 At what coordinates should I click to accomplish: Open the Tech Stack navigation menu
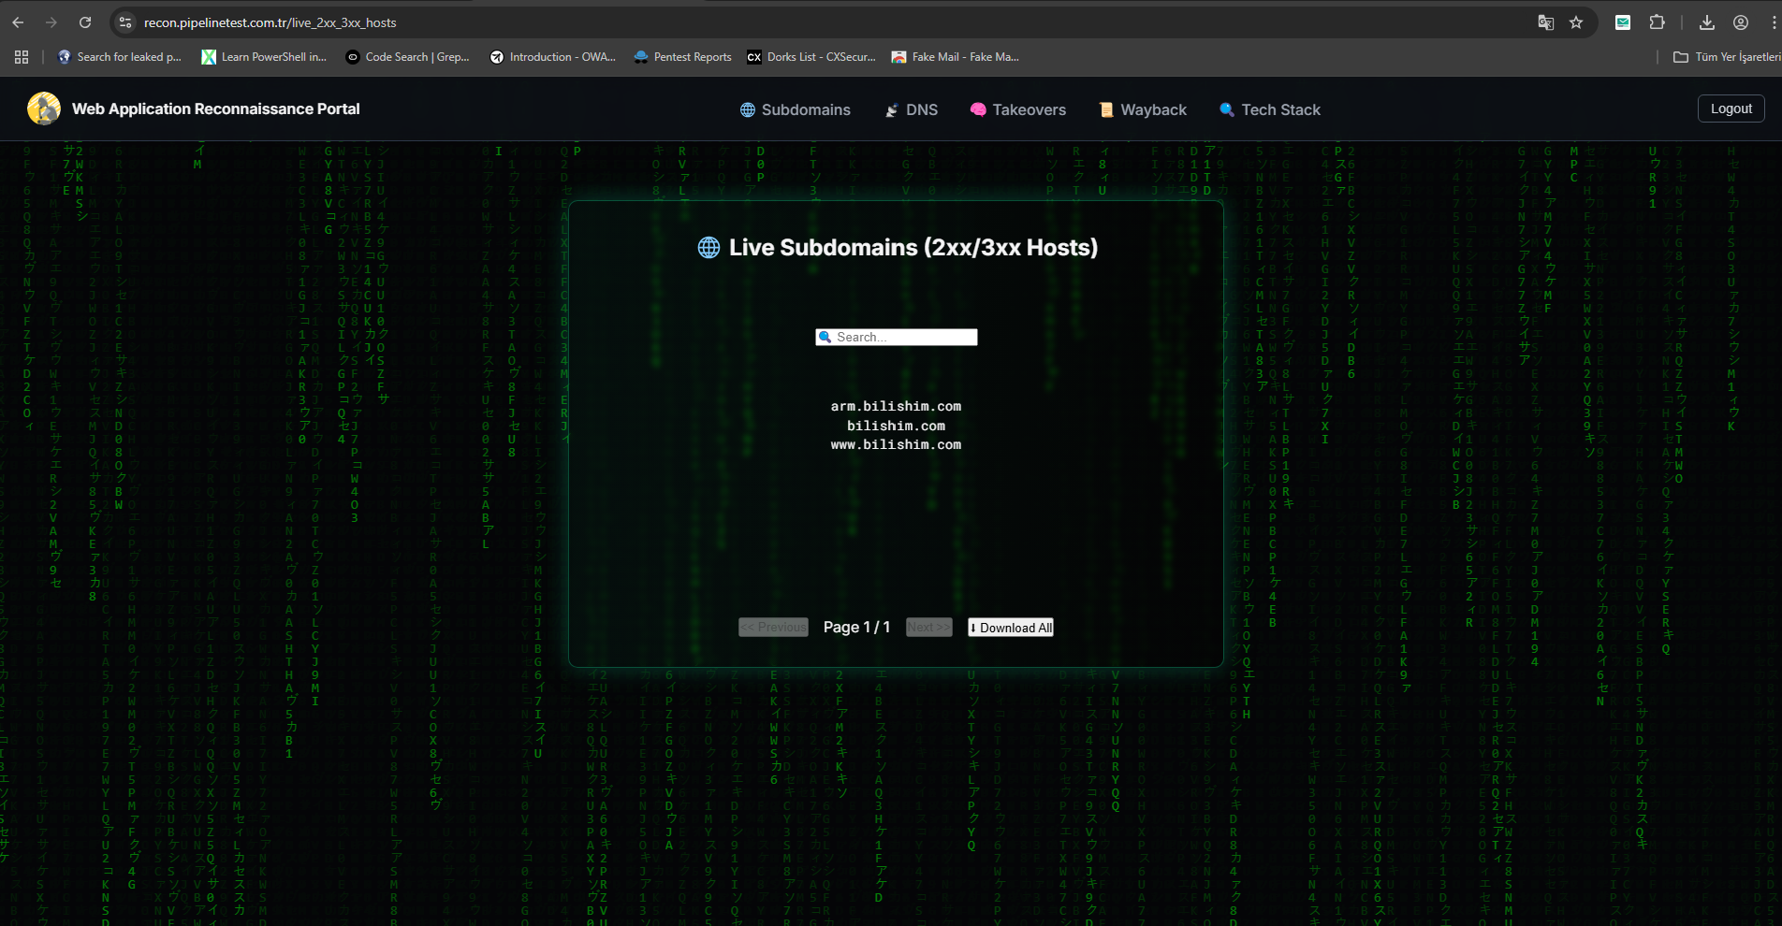pos(1270,109)
